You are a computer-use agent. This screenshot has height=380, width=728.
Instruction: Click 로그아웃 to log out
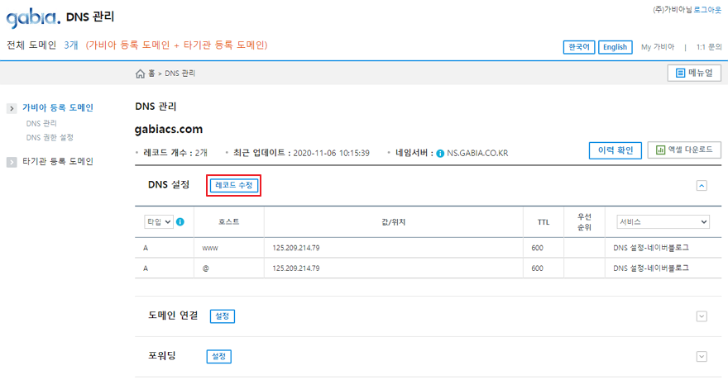pyautogui.click(x=707, y=10)
